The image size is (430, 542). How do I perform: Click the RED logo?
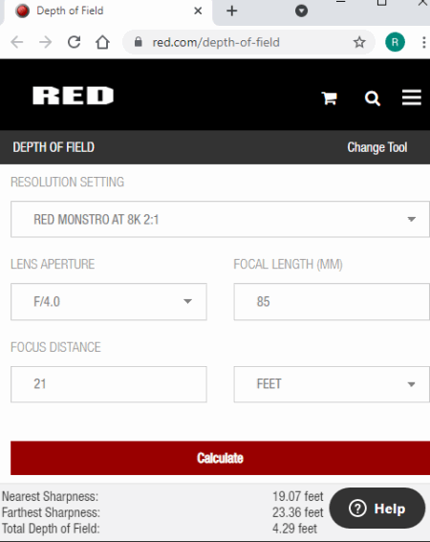coord(73,96)
